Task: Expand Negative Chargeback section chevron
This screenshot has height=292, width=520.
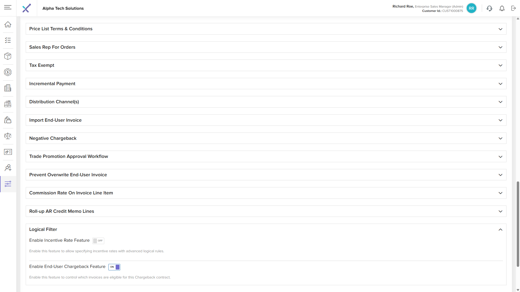Action: pyautogui.click(x=500, y=138)
